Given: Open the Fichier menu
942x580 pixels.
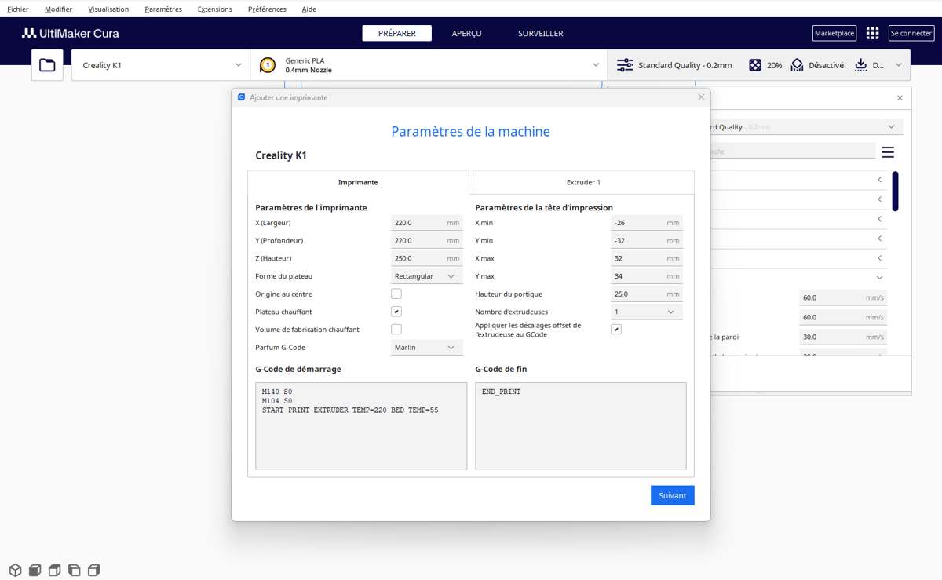Looking at the screenshot, I should coord(18,9).
